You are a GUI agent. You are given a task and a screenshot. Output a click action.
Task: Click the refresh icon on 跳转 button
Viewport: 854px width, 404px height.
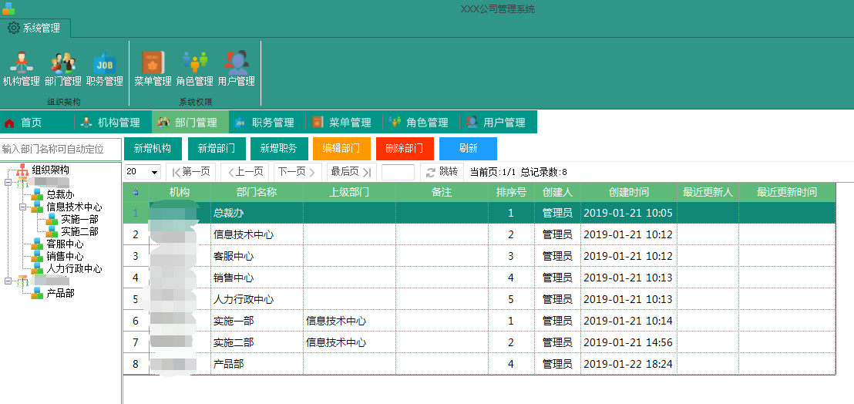tap(431, 172)
